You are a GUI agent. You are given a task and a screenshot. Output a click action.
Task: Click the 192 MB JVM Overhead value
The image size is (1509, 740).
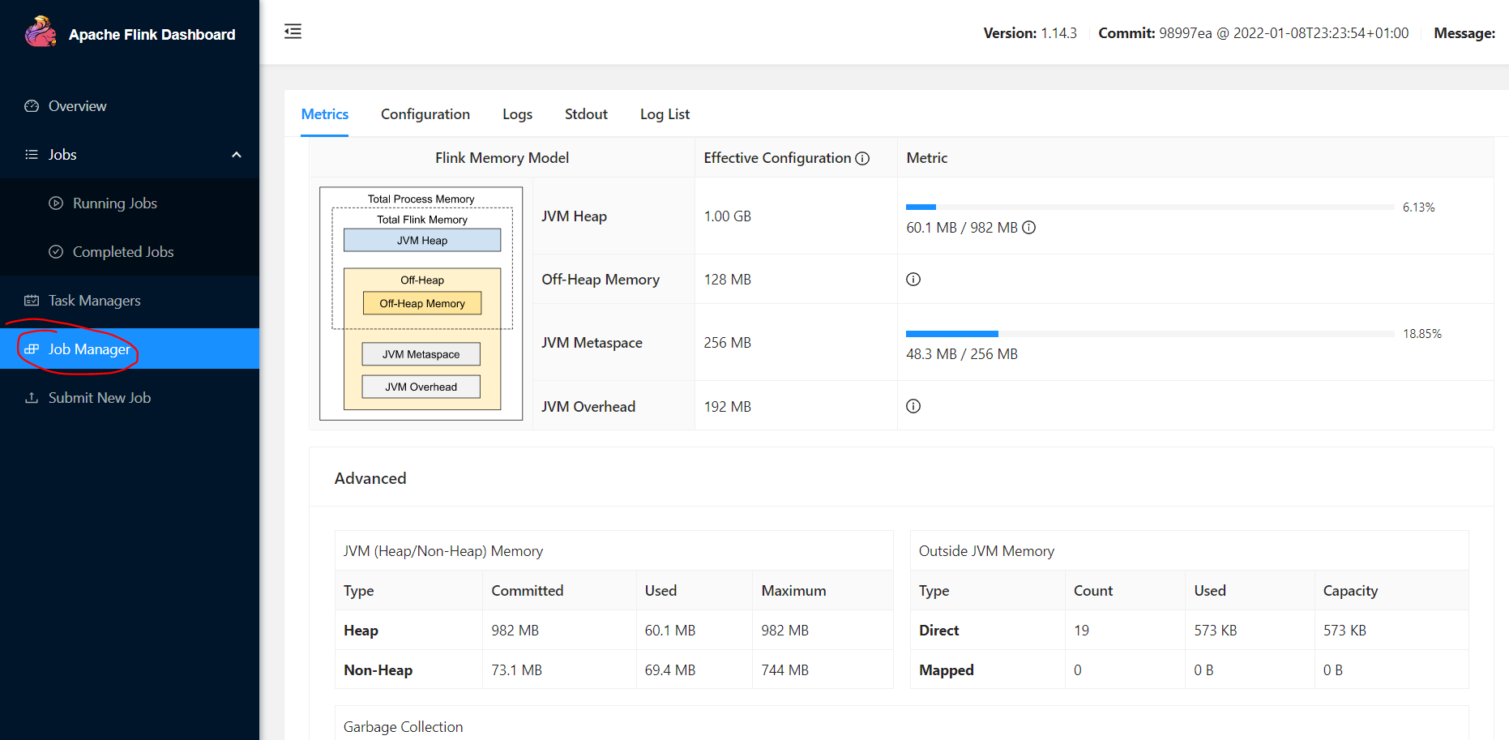click(x=727, y=407)
